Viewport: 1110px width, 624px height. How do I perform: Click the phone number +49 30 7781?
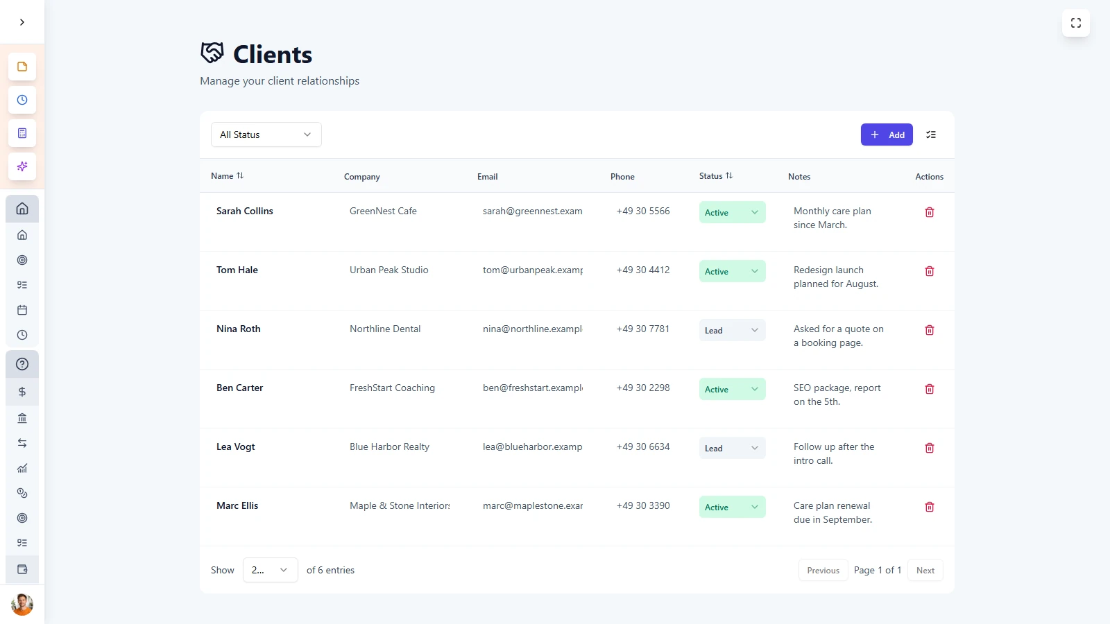point(643,329)
